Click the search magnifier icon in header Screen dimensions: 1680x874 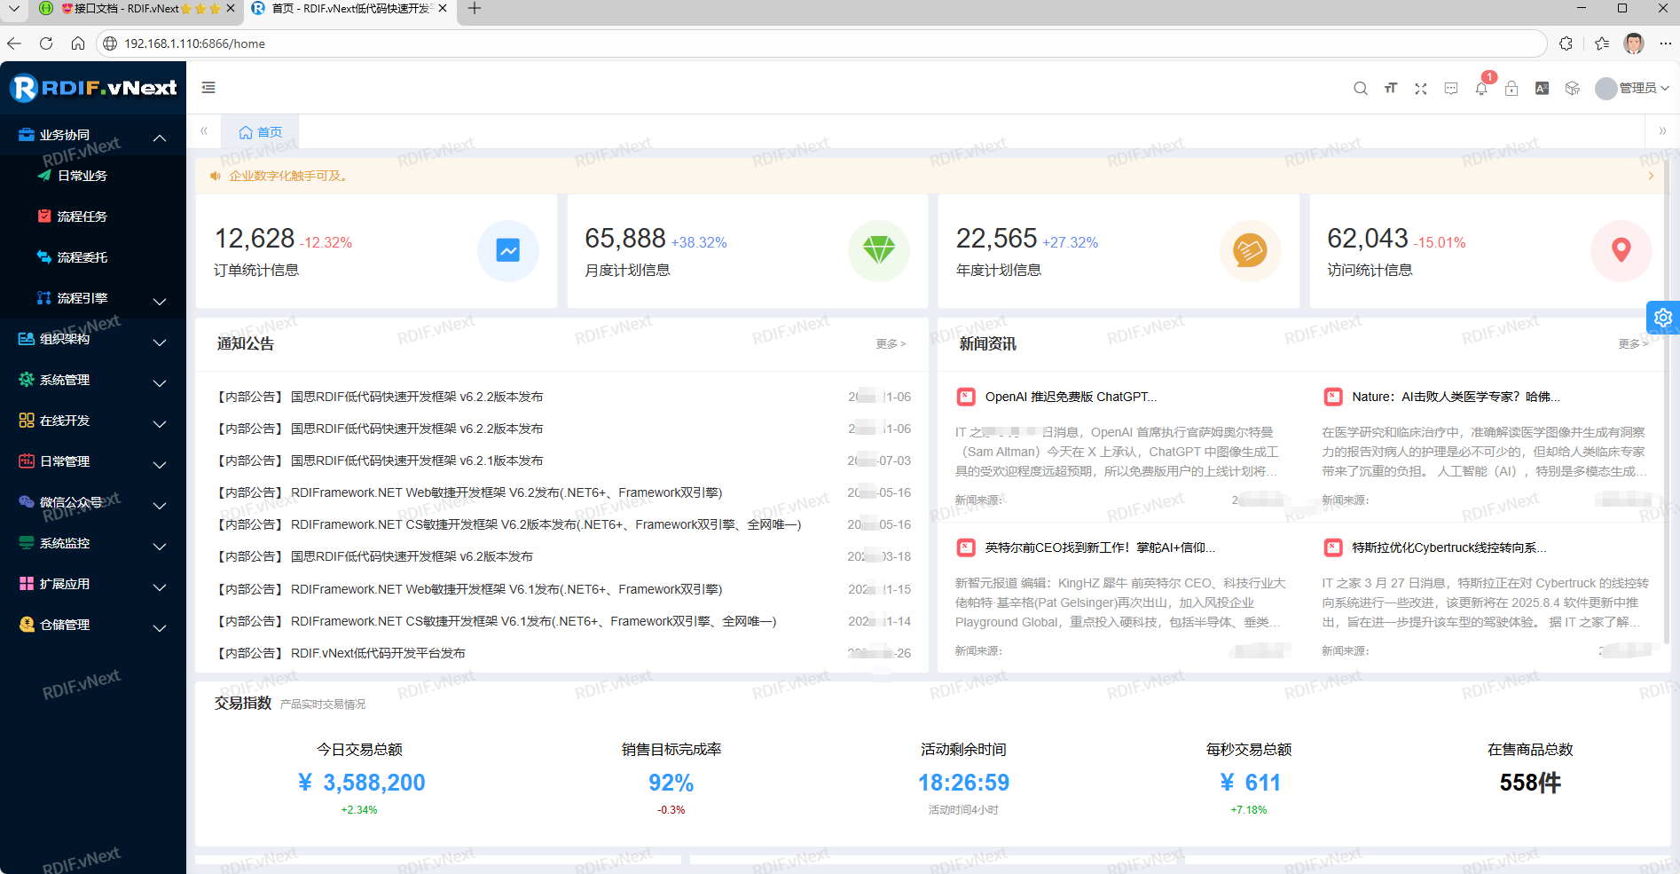(x=1360, y=88)
